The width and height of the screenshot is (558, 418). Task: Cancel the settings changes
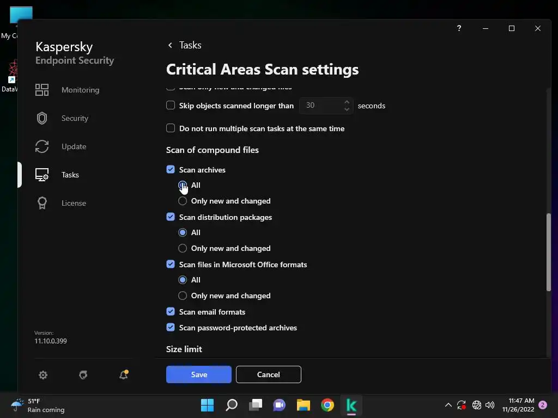pyautogui.click(x=268, y=374)
